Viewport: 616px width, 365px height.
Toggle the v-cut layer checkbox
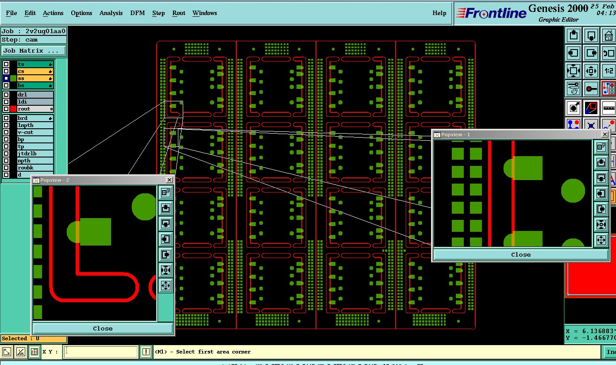[x=6, y=132]
